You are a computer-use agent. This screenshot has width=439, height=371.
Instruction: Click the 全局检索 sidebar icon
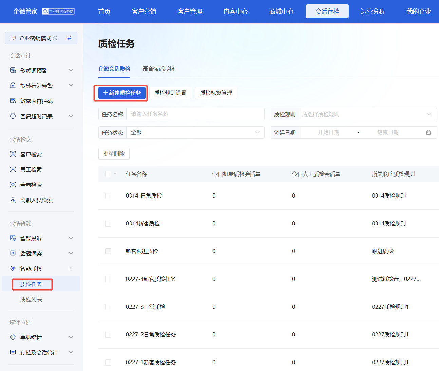13,185
